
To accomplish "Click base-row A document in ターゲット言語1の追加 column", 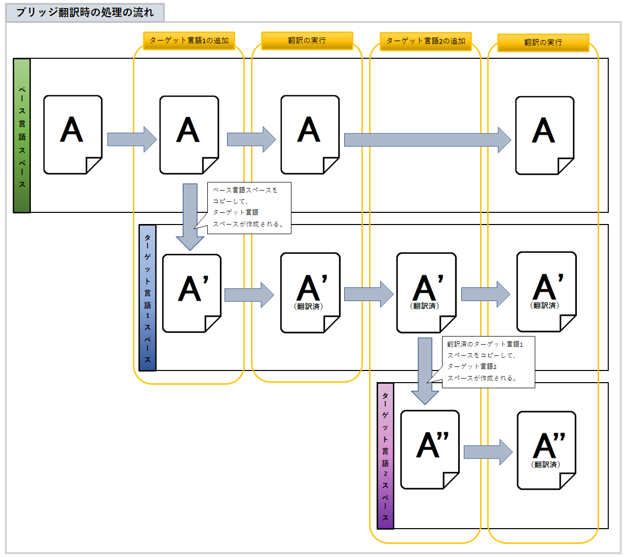I will point(189,135).
